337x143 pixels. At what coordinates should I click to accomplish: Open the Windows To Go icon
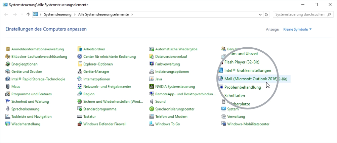[152, 124]
